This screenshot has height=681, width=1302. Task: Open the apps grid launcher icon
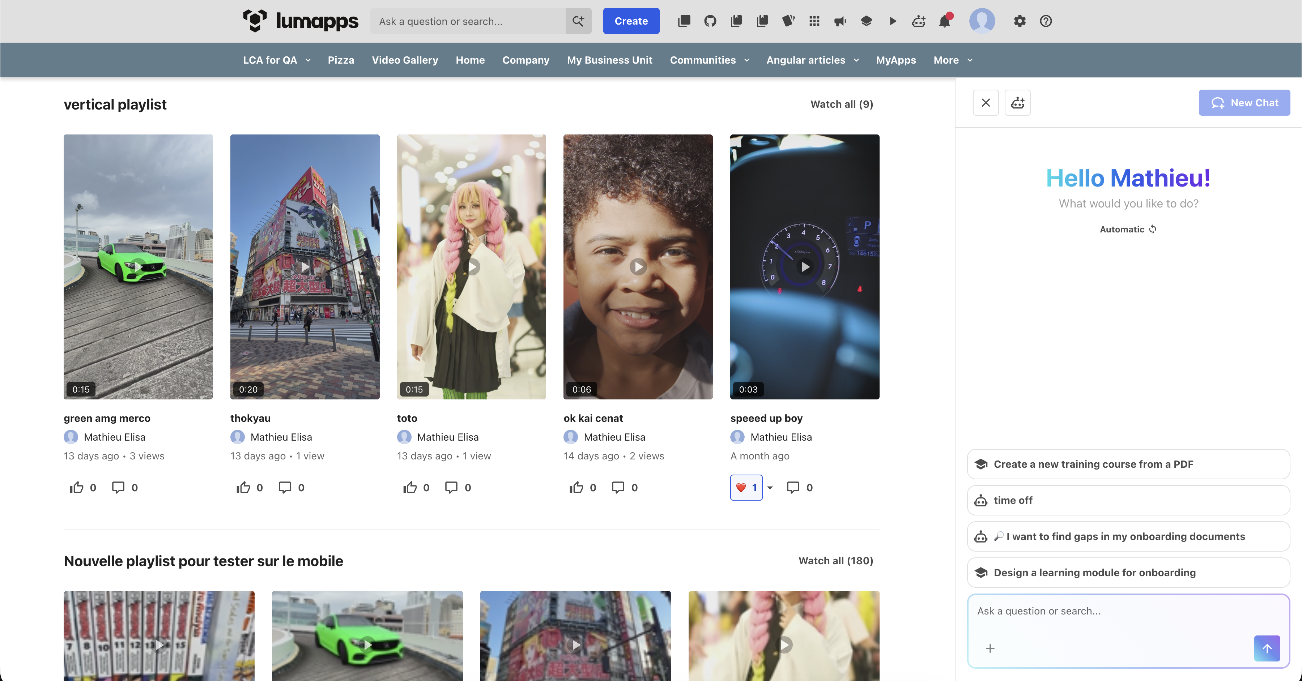point(814,21)
